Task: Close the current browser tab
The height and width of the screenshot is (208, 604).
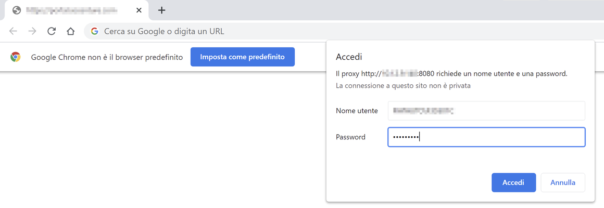Action: (139, 10)
